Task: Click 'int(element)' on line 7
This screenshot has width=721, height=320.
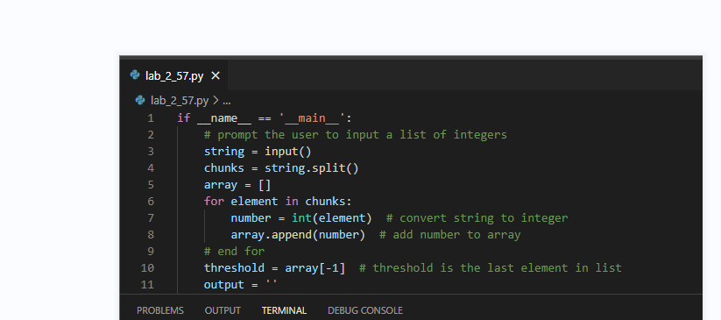Action: coord(331,217)
